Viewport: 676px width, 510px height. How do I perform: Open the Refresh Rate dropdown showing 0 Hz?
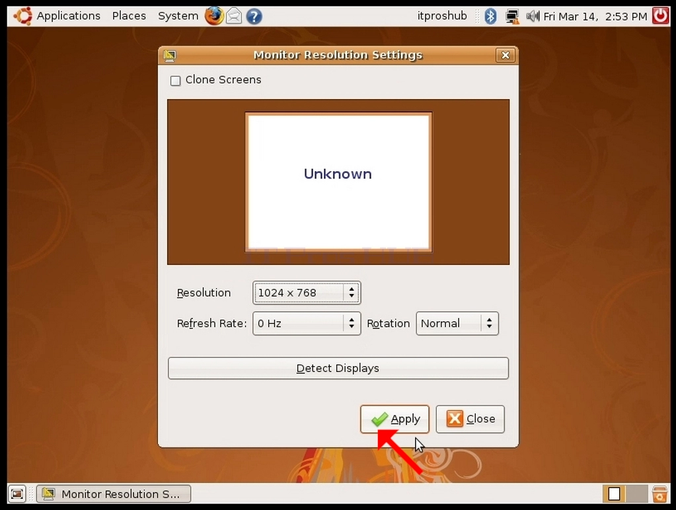click(x=307, y=323)
